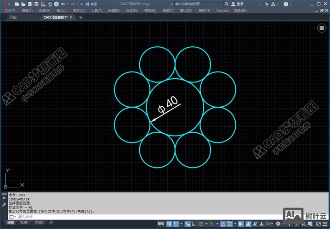Image resolution: width=330 pixels, height=229 pixels.
Task: Open the workspace switching gear icon
Action: point(279,224)
